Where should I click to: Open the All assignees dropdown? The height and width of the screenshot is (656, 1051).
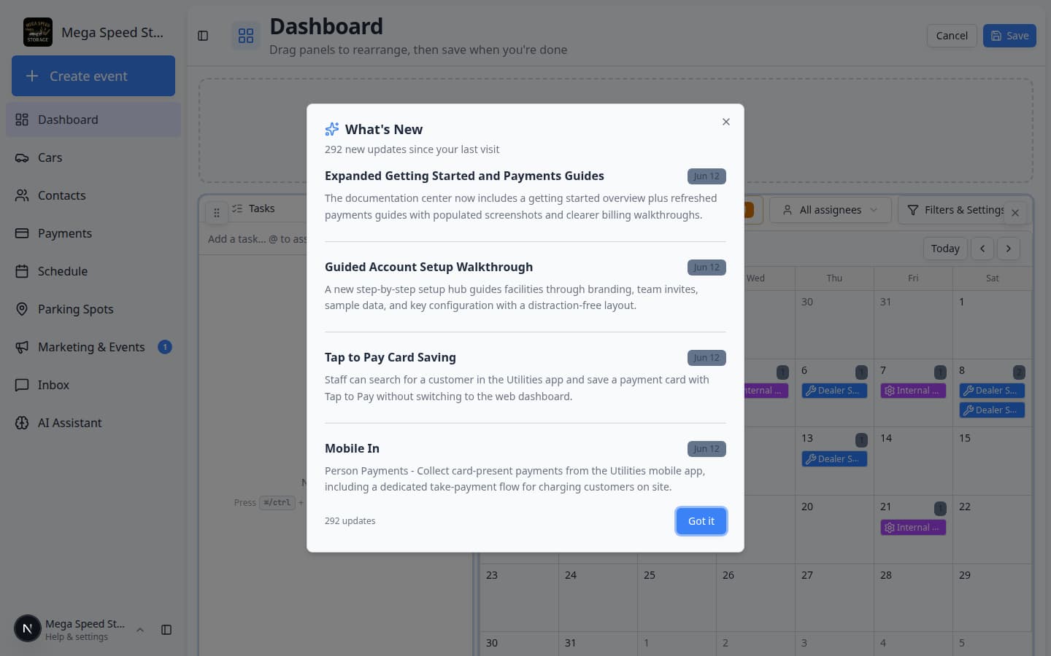tap(831, 210)
